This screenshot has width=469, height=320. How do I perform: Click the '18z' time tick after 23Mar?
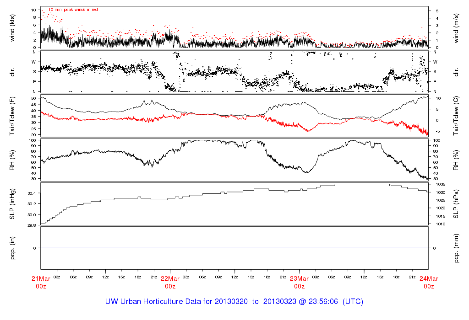click(x=396, y=277)
